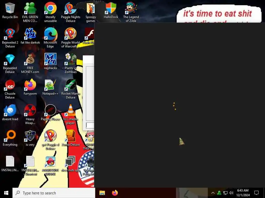Image resolution: width=265 pixels, height=198 pixels.
Task: Show hidden system tray icons
Action: click(213, 193)
